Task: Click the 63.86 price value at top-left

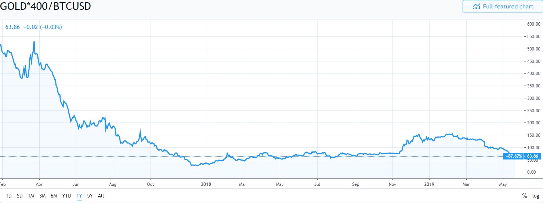Action: tap(12, 27)
